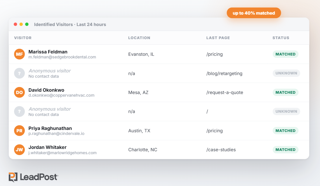
Task: Click UNKNOWN status badge on /blog/retargeting row
Action: coord(286,73)
